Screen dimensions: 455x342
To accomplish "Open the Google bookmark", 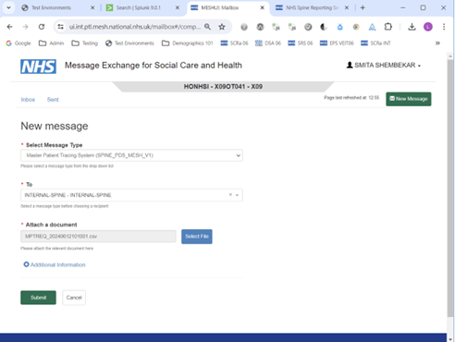I will 18,43.
